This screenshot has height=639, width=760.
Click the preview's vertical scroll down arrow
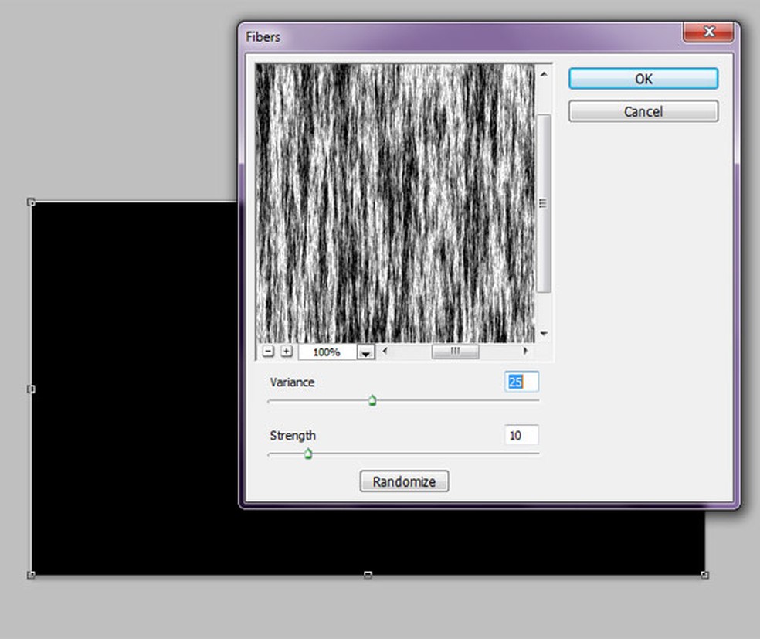pos(544,334)
